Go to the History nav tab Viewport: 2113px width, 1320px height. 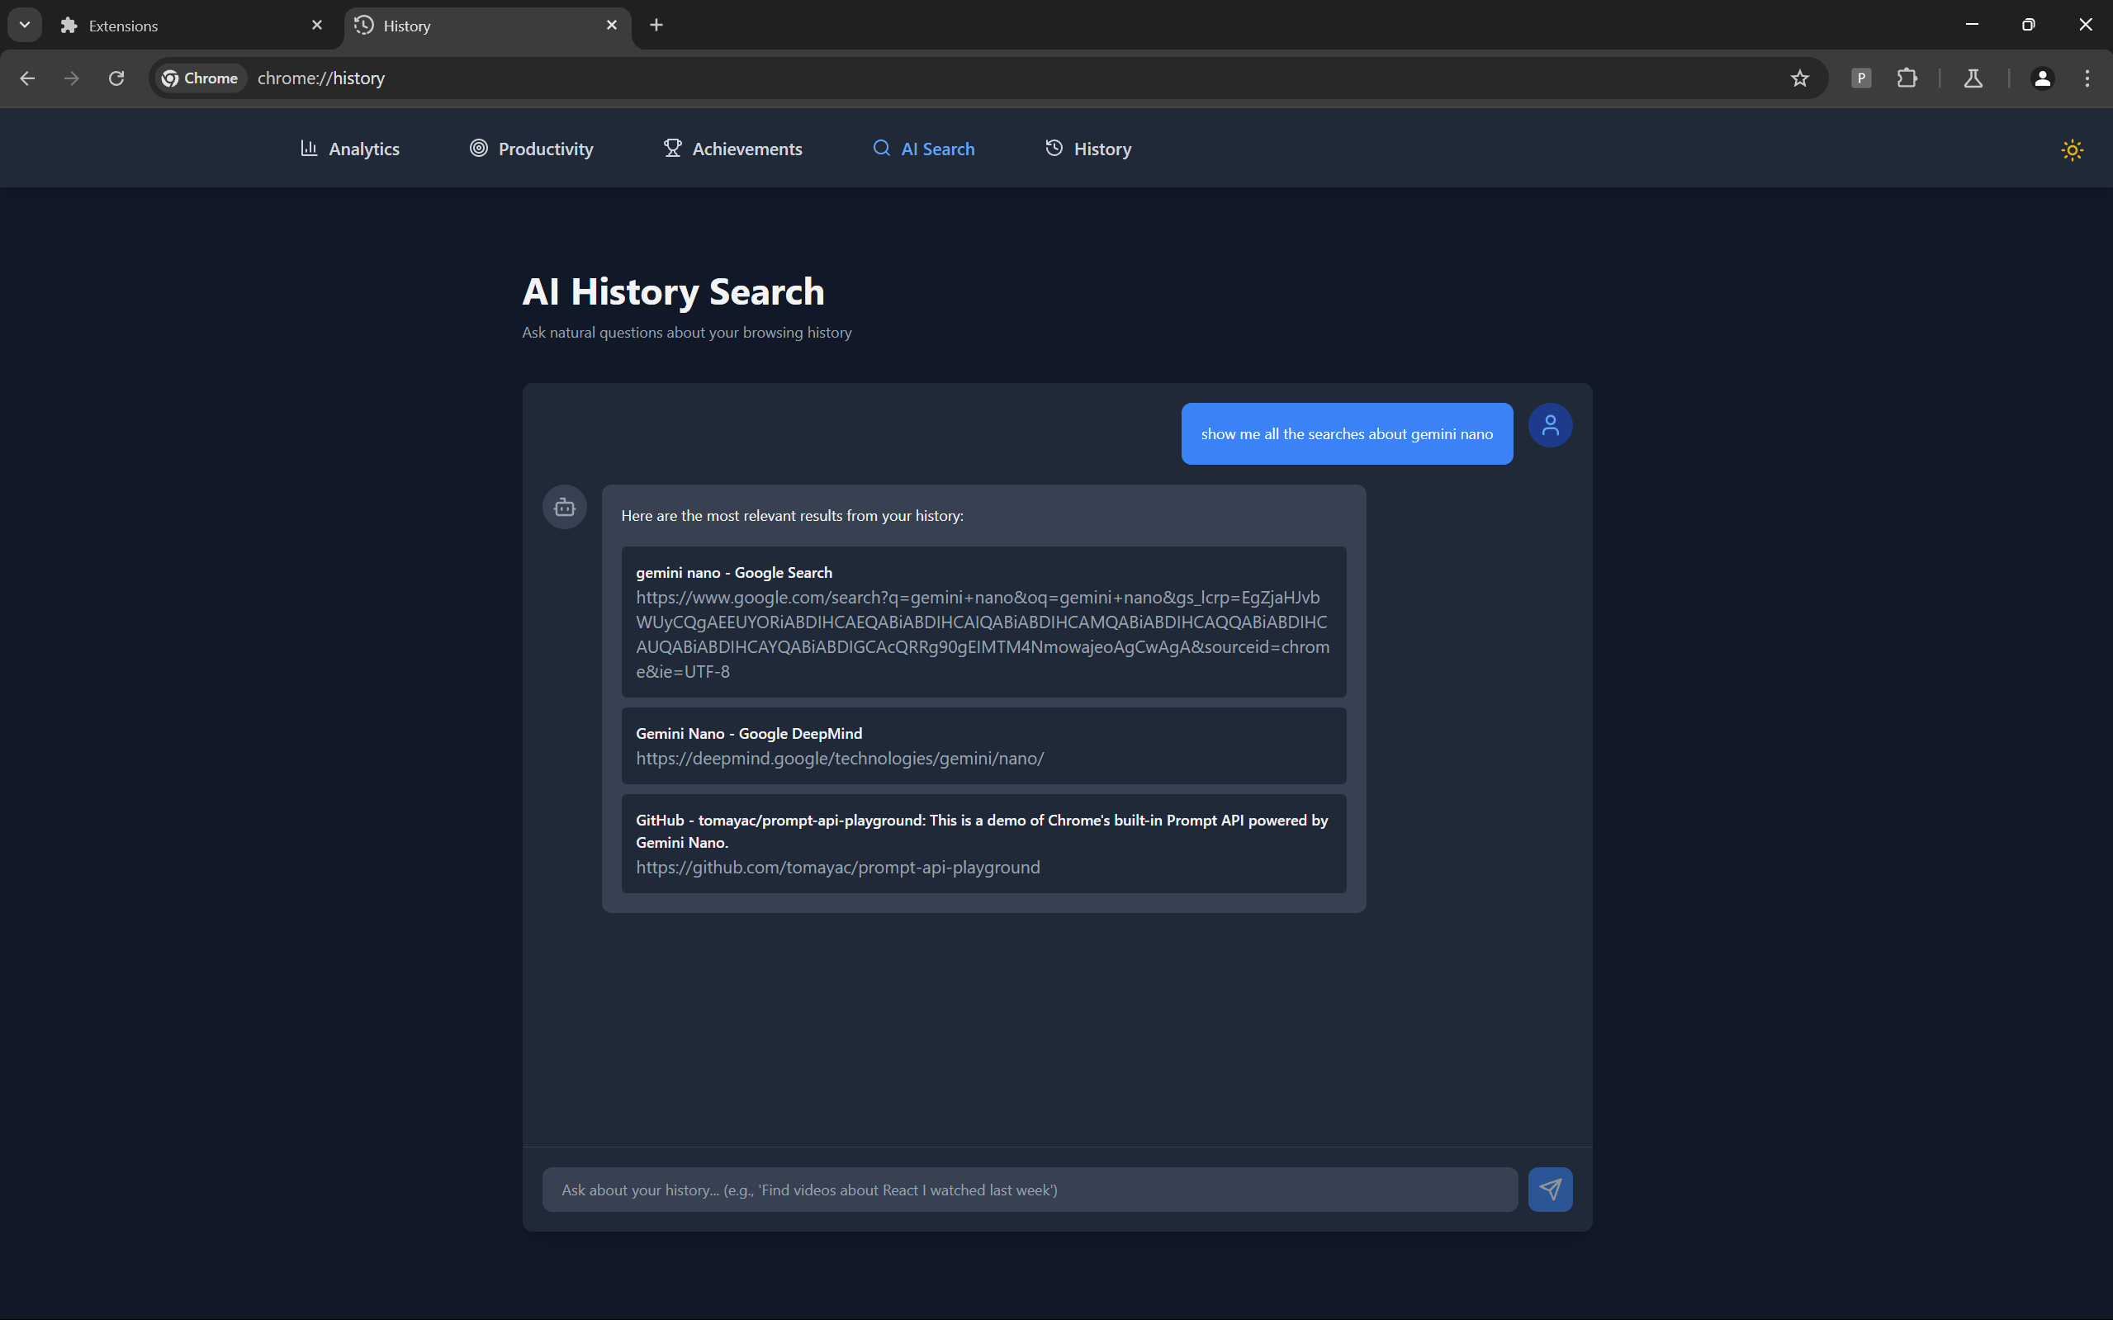(x=1088, y=149)
